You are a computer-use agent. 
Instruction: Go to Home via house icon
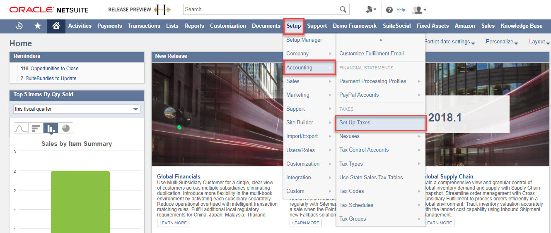tap(56, 26)
